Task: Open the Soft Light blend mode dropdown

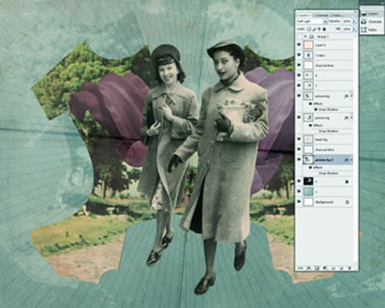Action: (312, 21)
